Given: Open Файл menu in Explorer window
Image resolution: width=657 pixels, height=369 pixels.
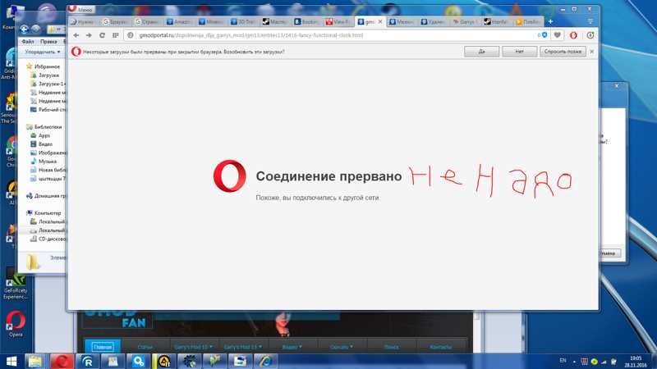Looking at the screenshot, I should [28, 42].
